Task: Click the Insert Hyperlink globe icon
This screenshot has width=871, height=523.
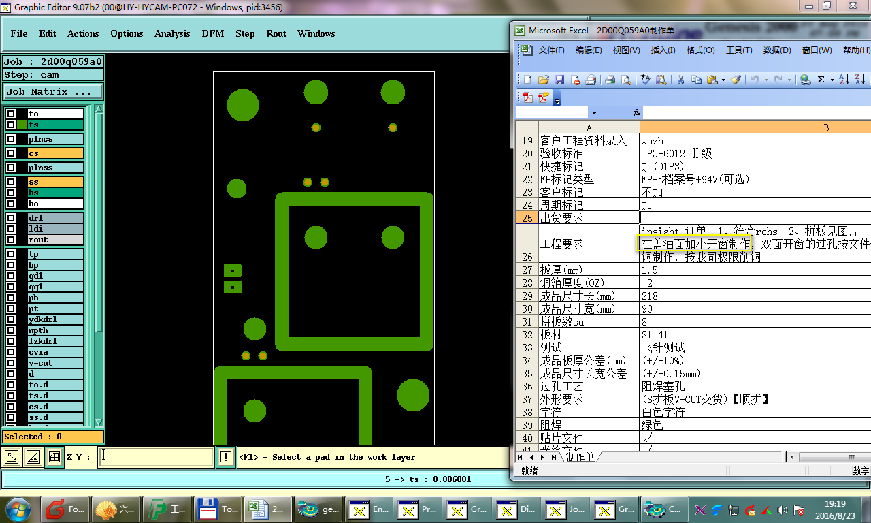Action: tap(805, 80)
